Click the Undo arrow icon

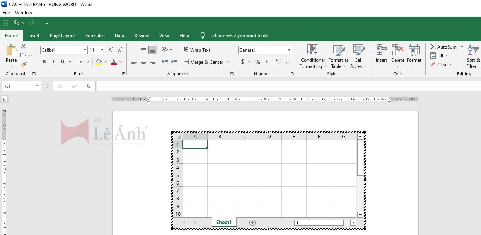coord(17,23)
